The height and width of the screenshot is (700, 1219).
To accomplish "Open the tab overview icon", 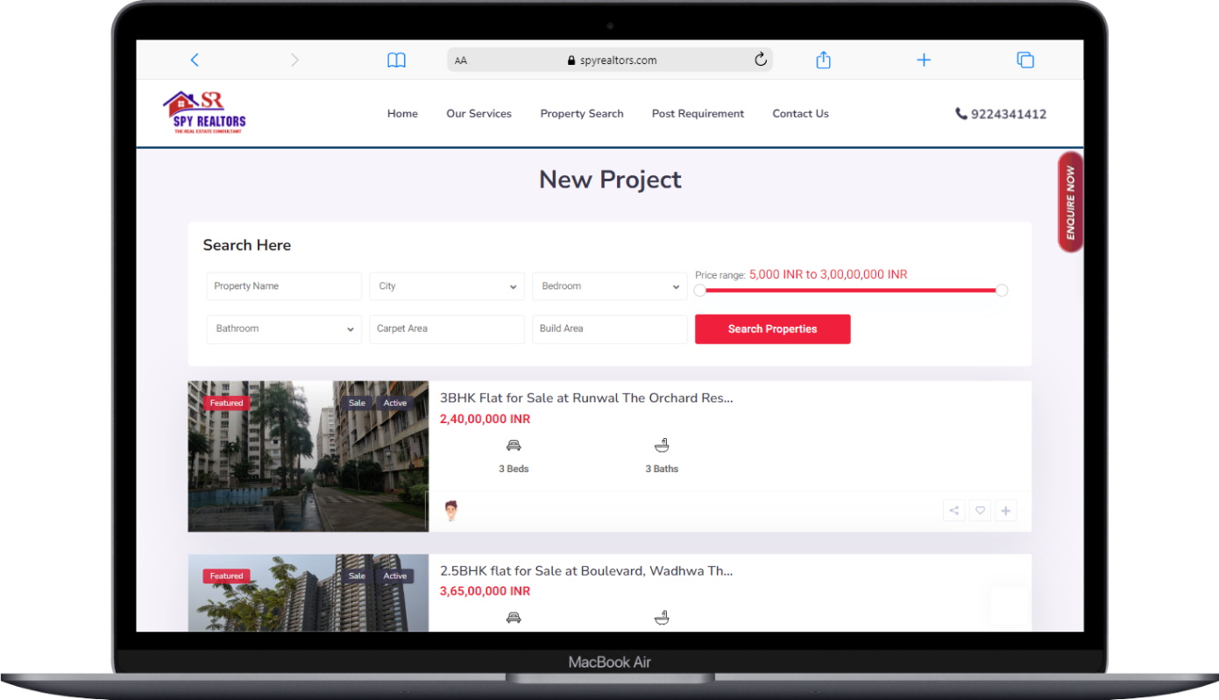I will click(1025, 60).
